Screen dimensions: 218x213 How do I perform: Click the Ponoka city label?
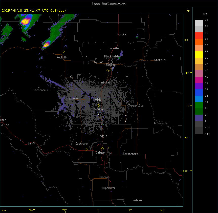click(x=121, y=34)
